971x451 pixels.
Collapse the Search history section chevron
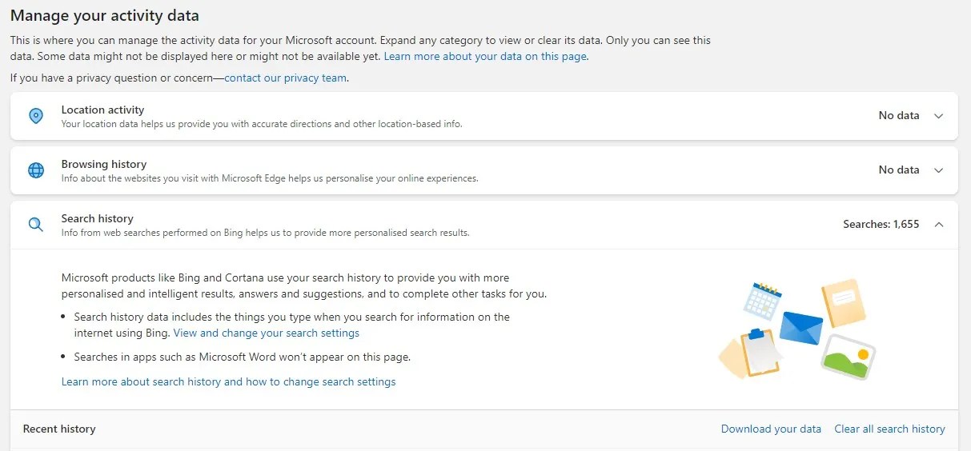pyautogui.click(x=939, y=225)
